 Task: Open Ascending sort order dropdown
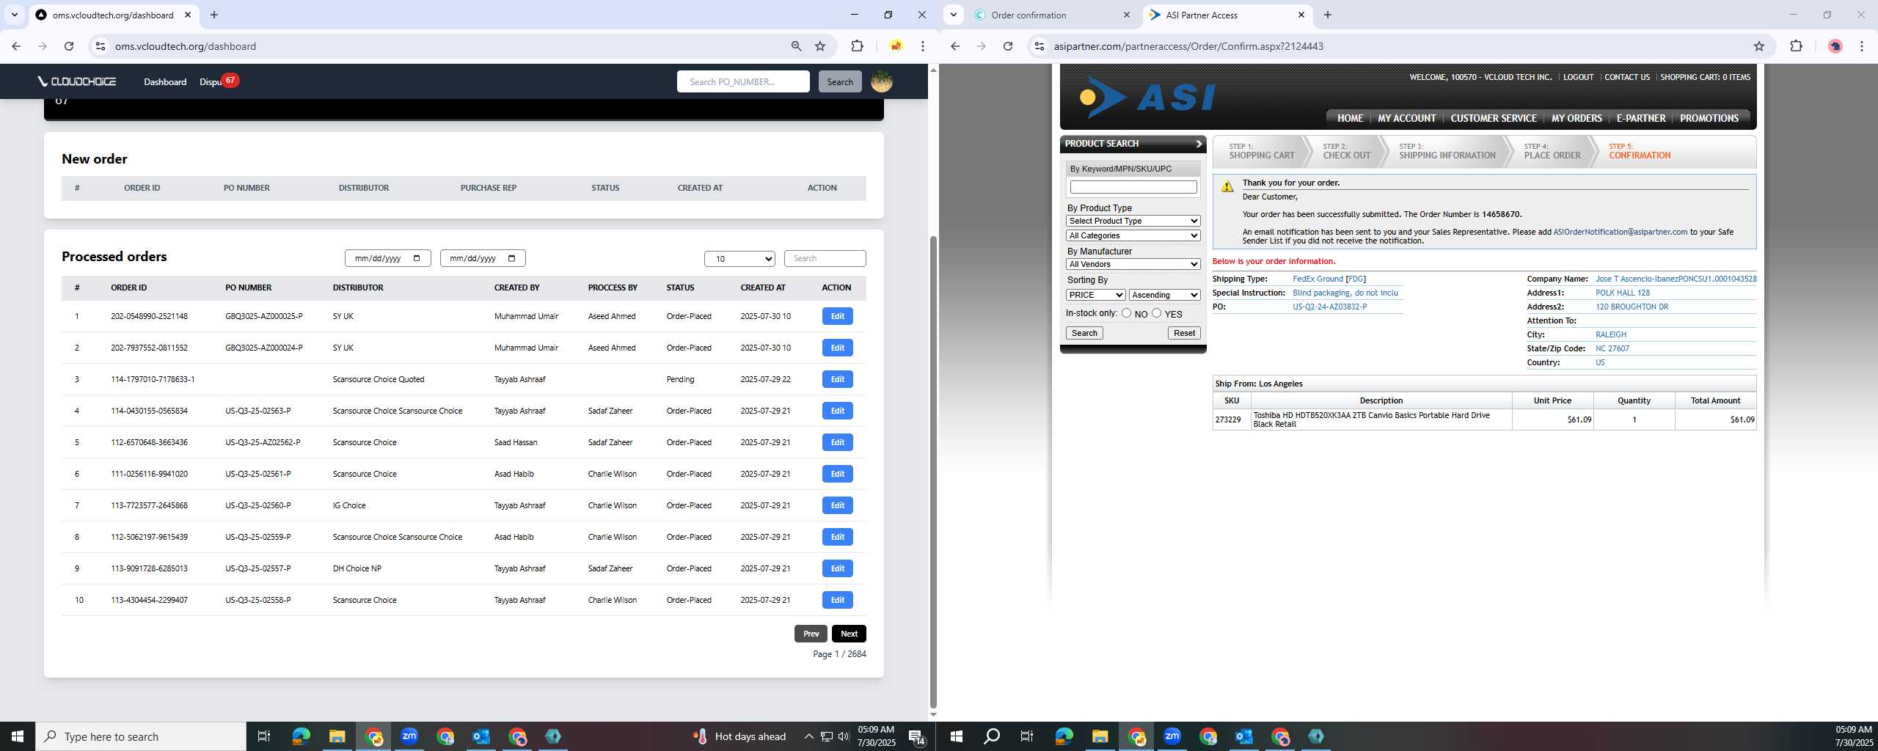point(1165,295)
